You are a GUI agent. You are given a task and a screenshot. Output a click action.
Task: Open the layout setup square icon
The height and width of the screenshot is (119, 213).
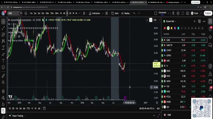(156, 13)
